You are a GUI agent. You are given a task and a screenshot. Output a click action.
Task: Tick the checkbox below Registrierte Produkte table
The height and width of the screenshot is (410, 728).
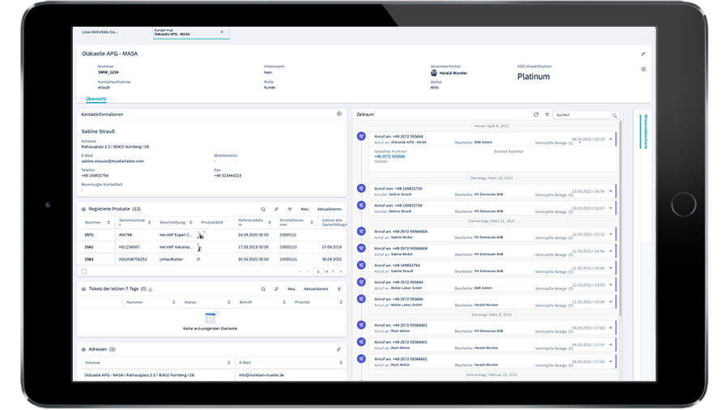[84, 271]
